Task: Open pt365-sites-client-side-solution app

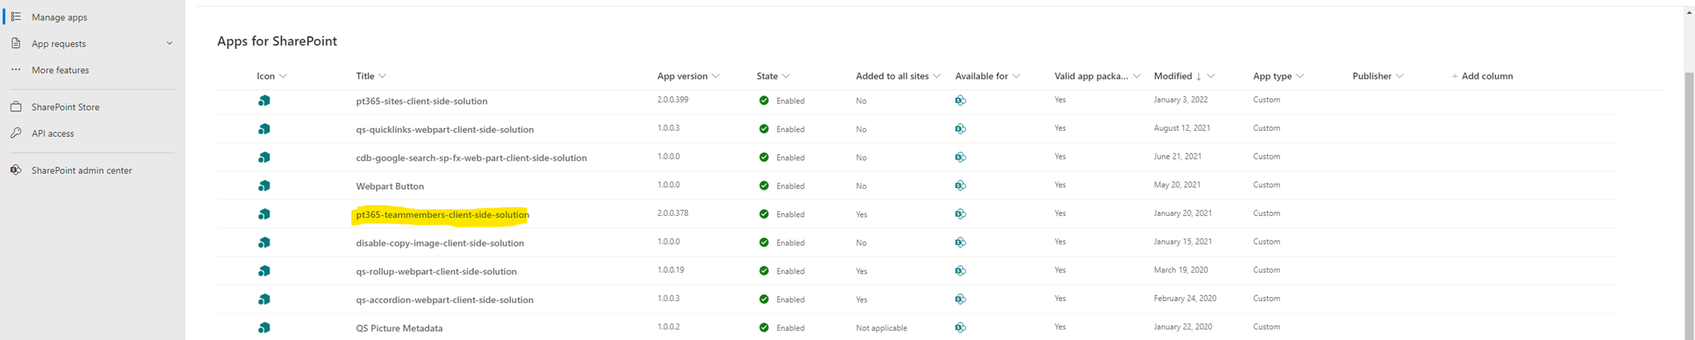Action: 421,101
